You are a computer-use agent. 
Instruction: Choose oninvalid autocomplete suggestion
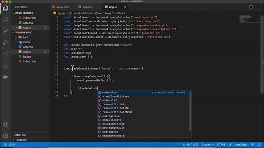144,100
